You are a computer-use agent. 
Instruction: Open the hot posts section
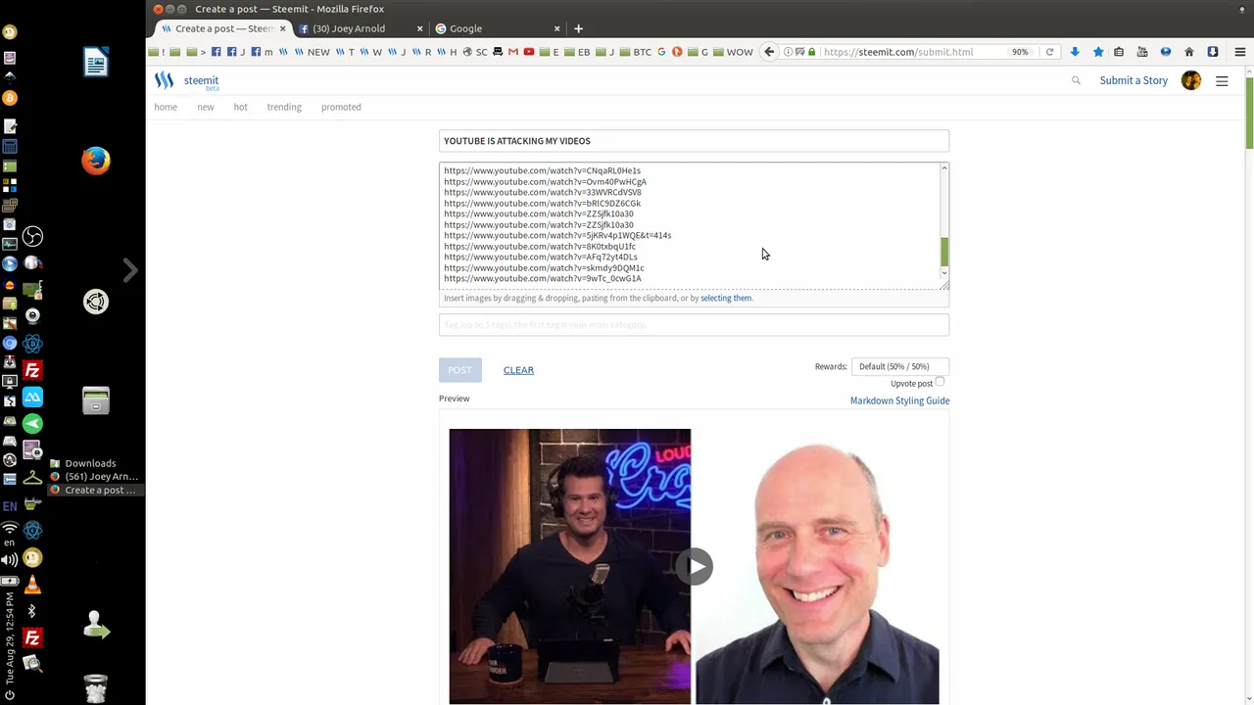240,107
